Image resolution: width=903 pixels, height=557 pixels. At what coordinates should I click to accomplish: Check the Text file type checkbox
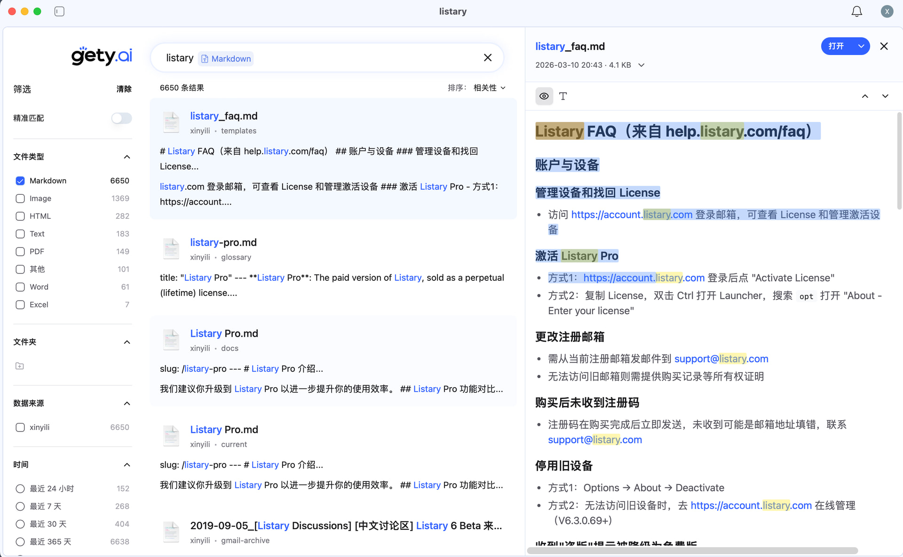[x=20, y=234]
